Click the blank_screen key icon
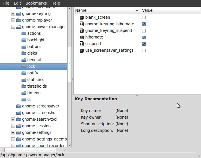 (82, 17)
